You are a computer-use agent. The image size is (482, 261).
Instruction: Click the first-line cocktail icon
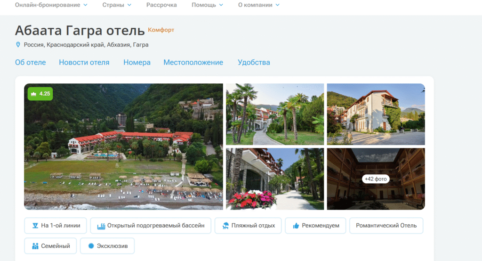tap(35, 226)
